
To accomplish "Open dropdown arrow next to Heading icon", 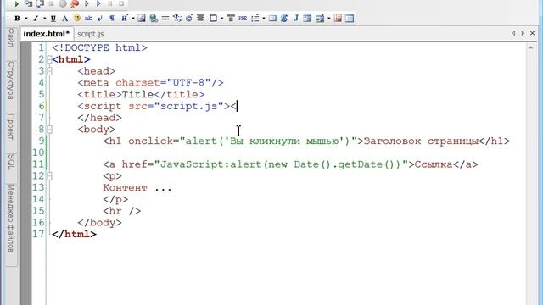I will tap(133, 19).
